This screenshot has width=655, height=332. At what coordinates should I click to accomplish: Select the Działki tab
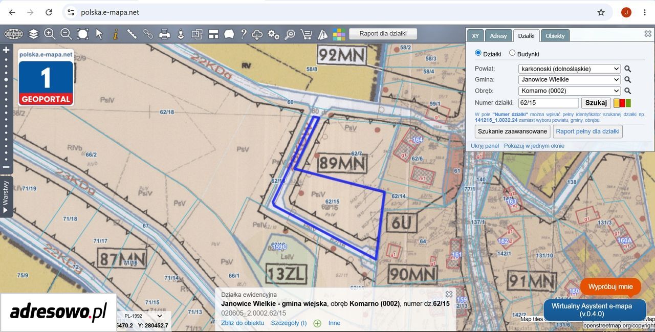526,35
